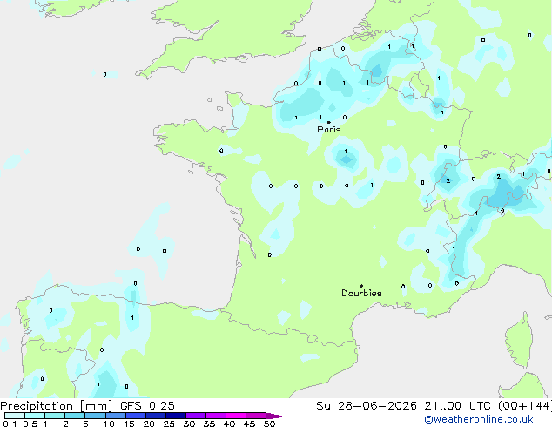Click the legend label '0.1'
552x427 pixels.
click(x=10, y=424)
